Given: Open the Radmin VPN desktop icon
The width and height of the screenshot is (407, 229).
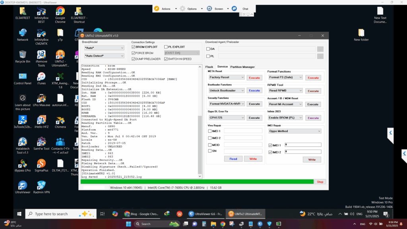Looking at the screenshot, I should tap(41, 185).
